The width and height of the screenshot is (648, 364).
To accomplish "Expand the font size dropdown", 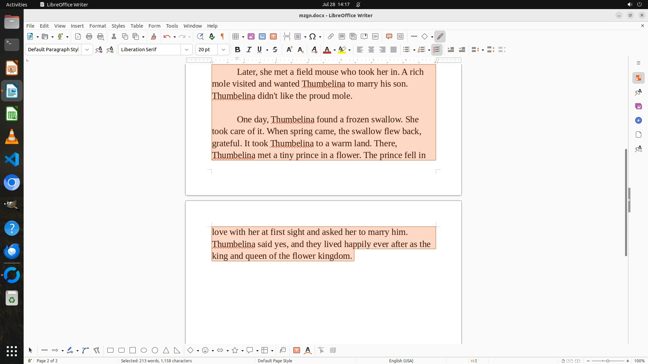I will pos(223,50).
